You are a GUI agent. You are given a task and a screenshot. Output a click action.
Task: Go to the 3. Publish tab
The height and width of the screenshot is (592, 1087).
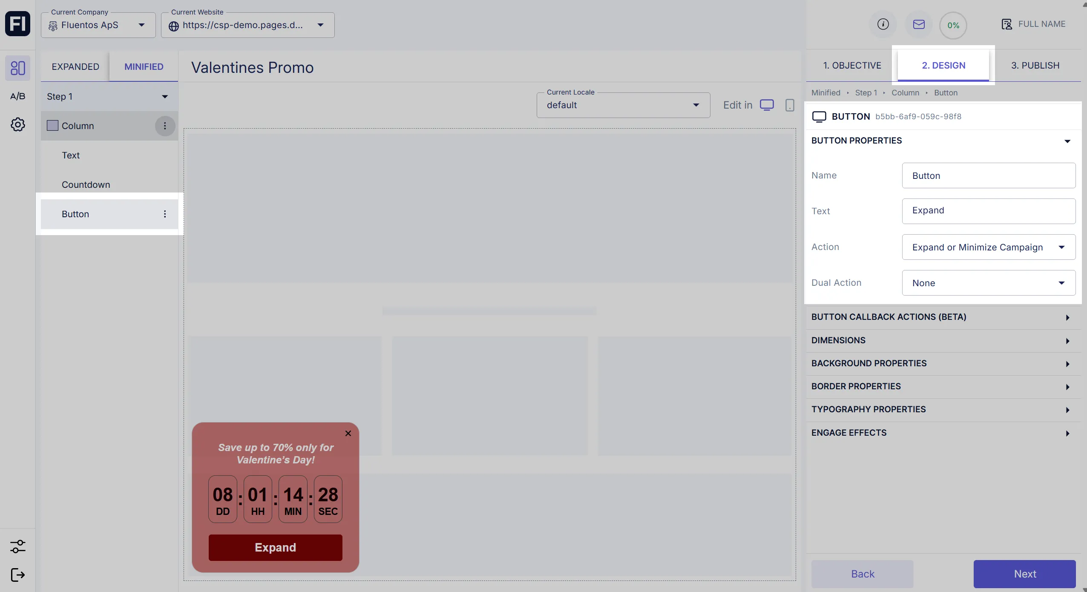1035,66
